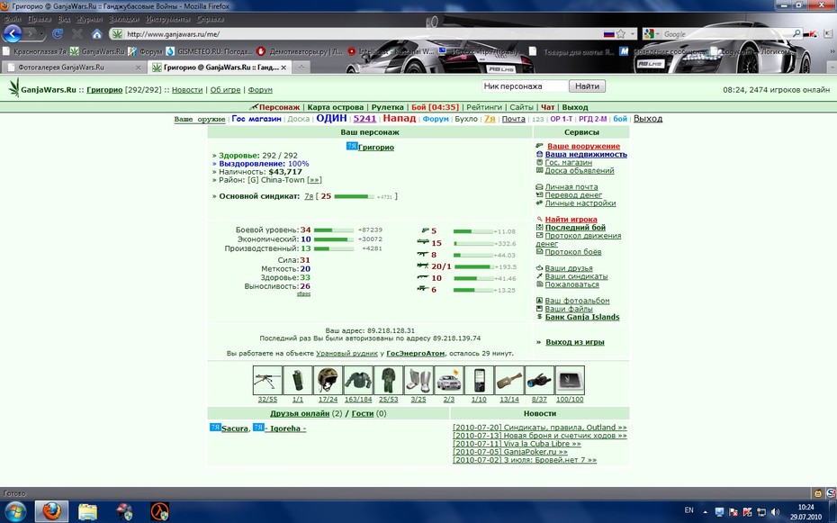837x523 pixels.
Task: Select the camouflage suit item showing 25/53
Action: coord(388,381)
